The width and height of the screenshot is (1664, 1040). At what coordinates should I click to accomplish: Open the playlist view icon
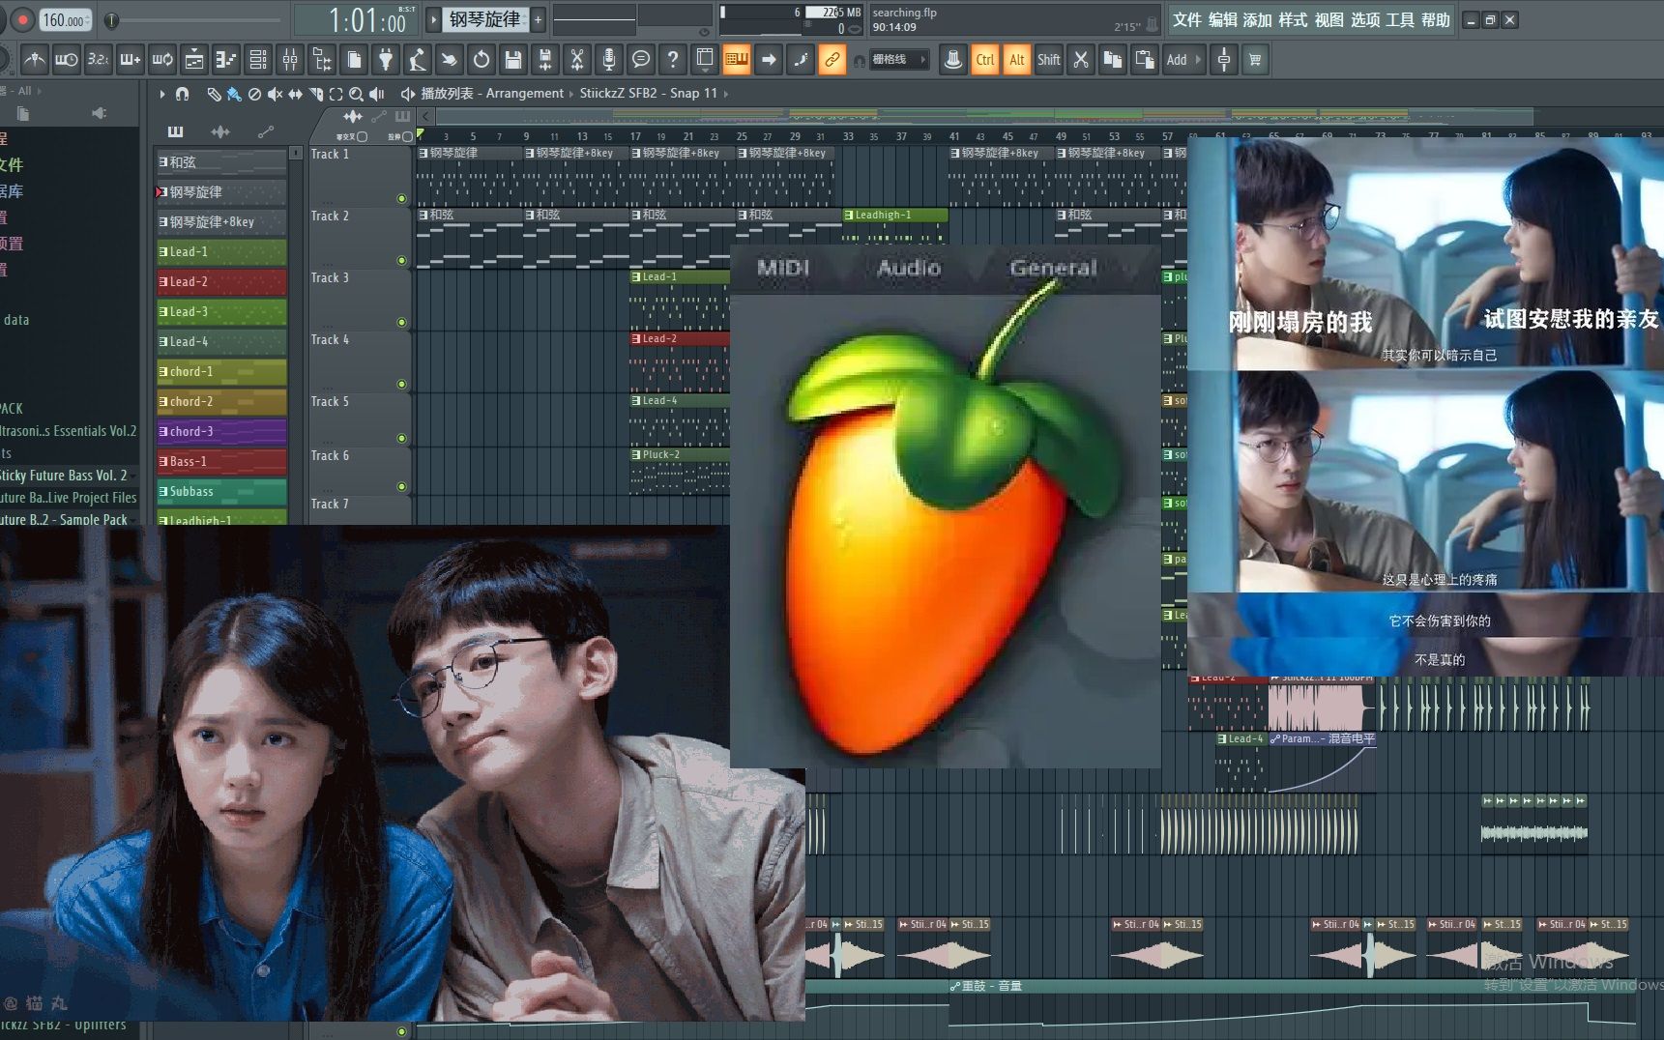click(x=194, y=60)
